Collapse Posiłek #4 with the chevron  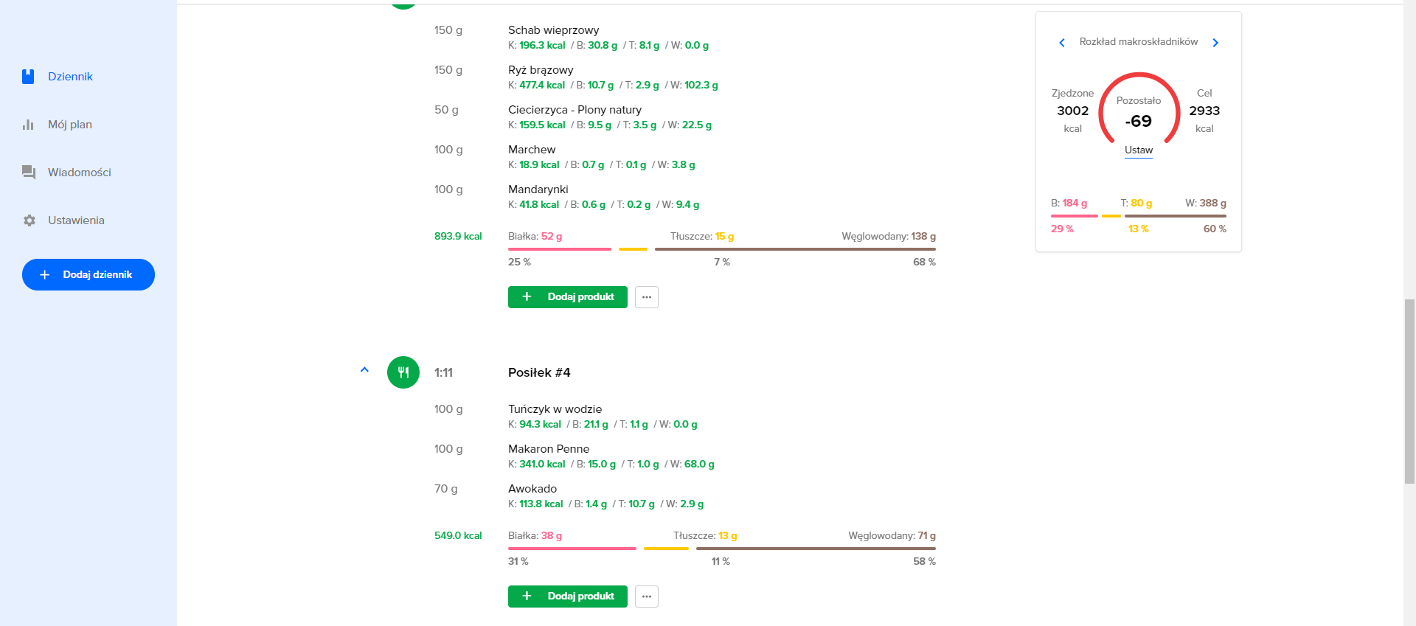coord(364,370)
